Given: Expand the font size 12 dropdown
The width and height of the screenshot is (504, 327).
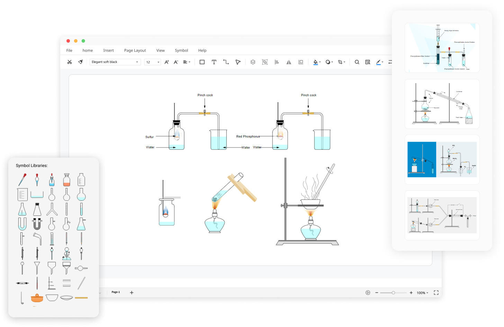Looking at the screenshot, I should click(159, 62).
